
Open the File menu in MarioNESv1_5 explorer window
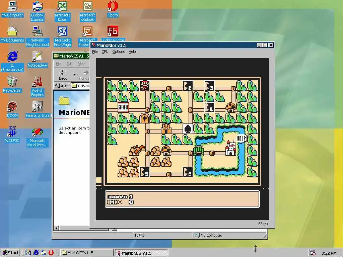pyautogui.click(x=59, y=64)
